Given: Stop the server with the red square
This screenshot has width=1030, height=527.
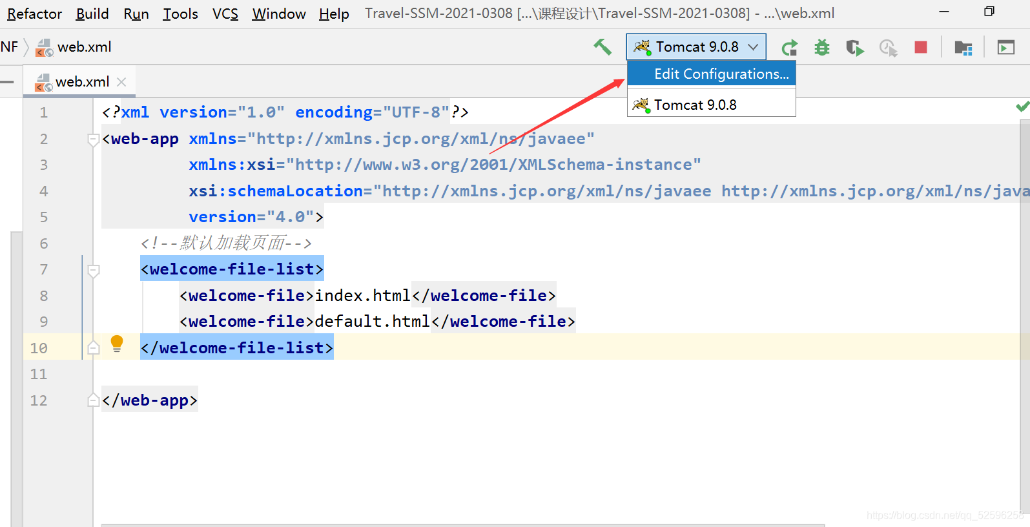Looking at the screenshot, I should click(x=921, y=47).
